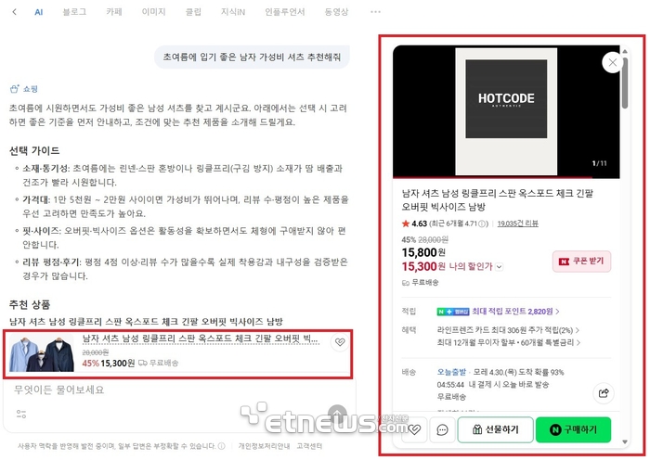Open the 개인정보처리안내 link
The height and width of the screenshot is (460, 650).
coord(264,446)
